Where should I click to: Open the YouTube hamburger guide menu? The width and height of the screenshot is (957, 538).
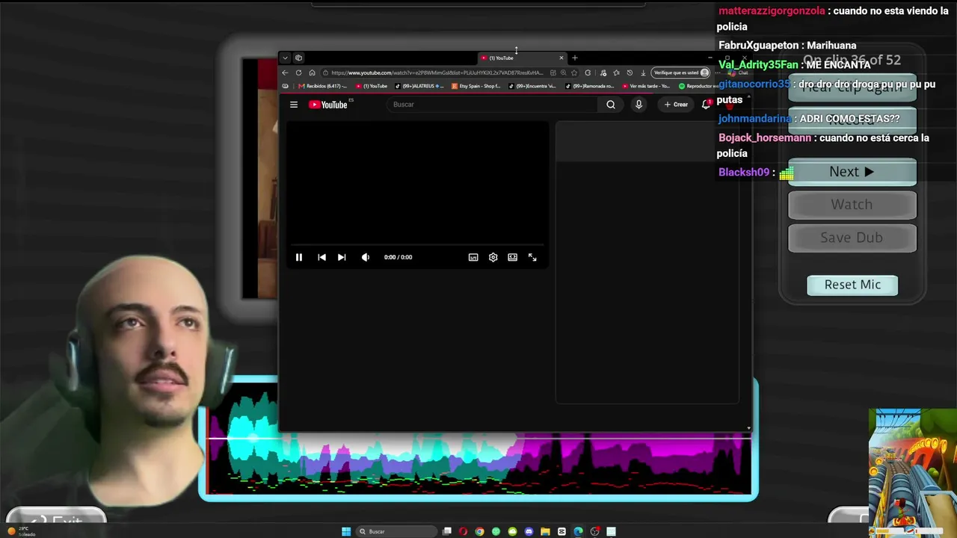(294, 105)
